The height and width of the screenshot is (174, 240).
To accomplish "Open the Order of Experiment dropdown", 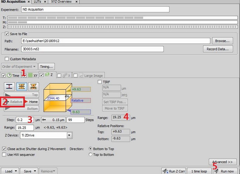I will tap(19, 67).
